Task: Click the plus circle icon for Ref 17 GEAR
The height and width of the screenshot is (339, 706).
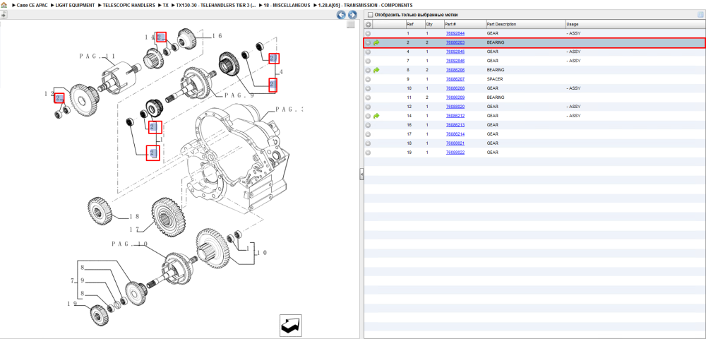Action: (x=368, y=134)
